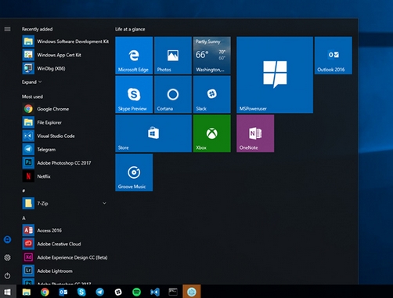
Task: Open the Washington weather tile
Action: tap(212, 56)
